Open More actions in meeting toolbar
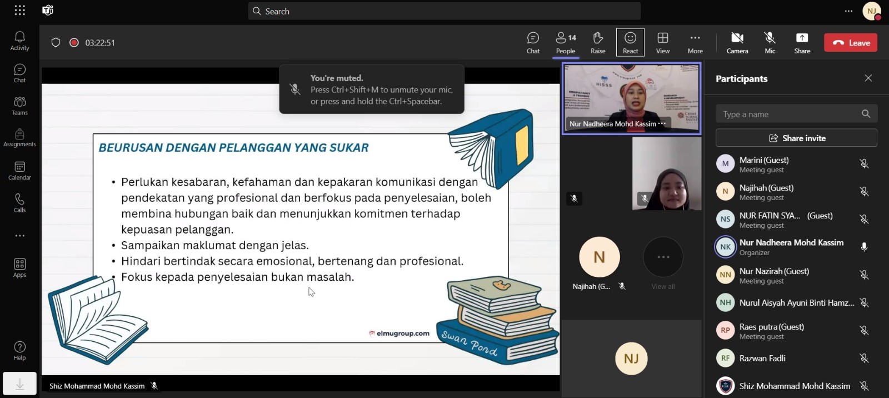The image size is (889, 398). 695,43
